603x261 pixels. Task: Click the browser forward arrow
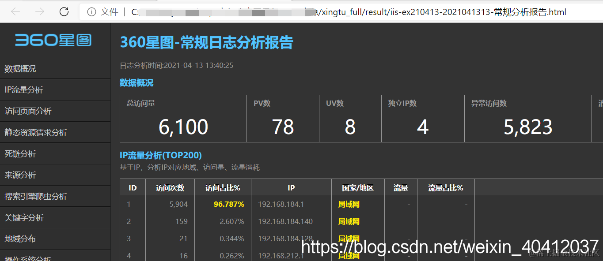pyautogui.click(x=40, y=12)
